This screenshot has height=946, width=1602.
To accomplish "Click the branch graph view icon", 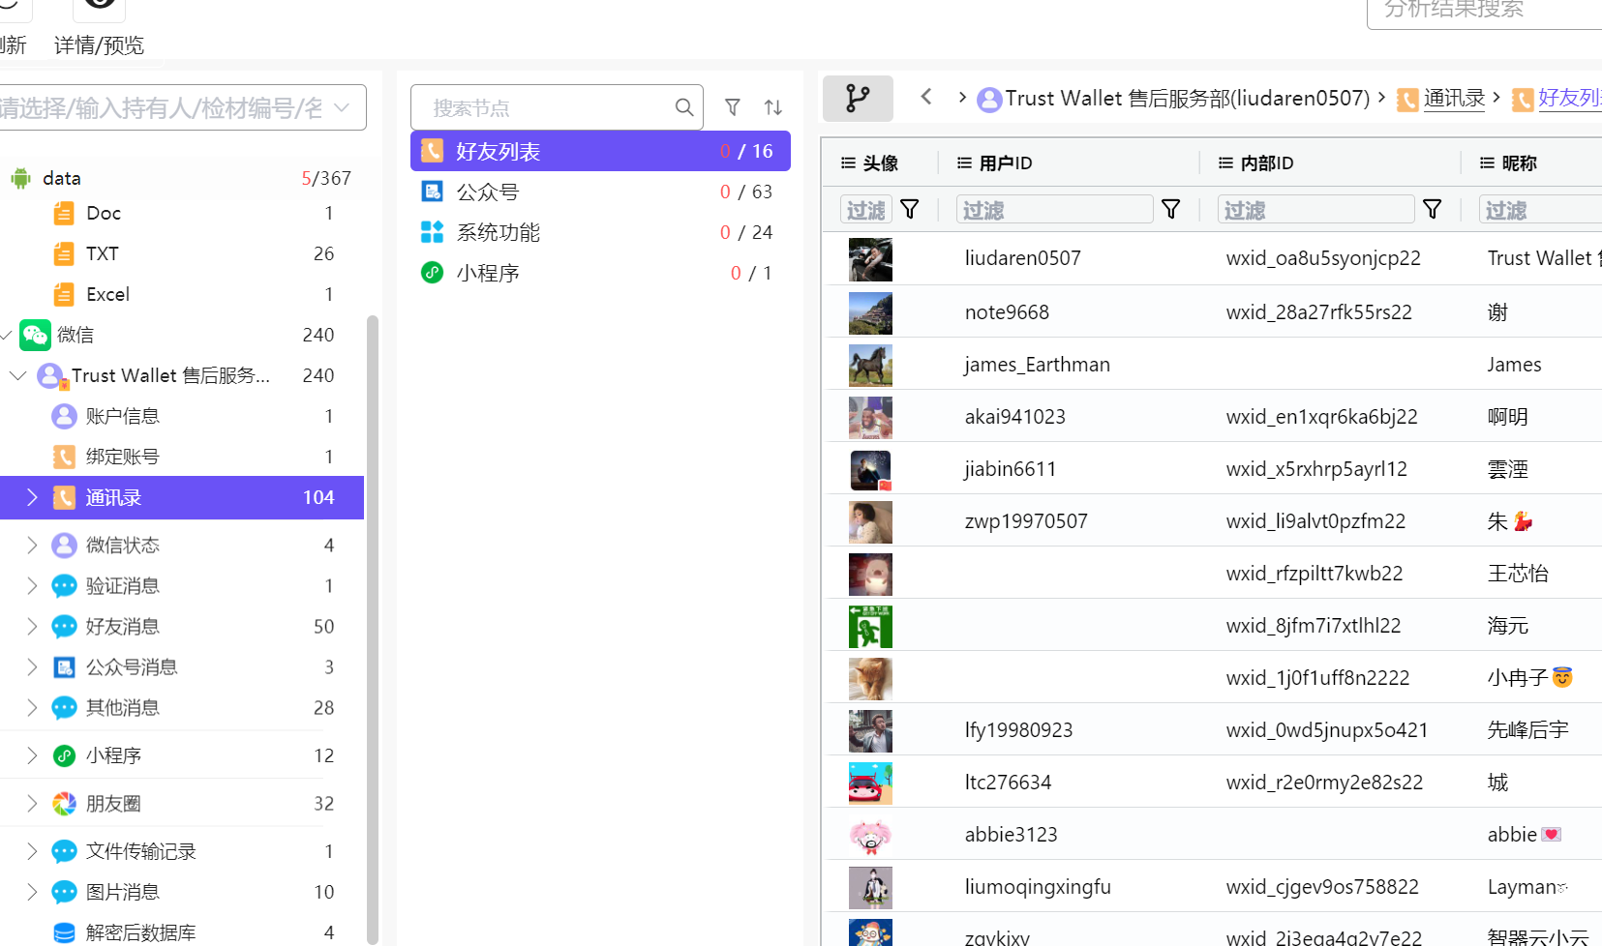I will (x=858, y=98).
